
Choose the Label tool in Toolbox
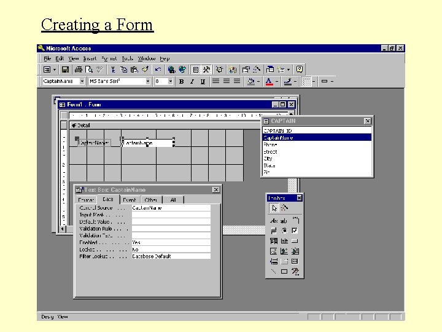point(274,221)
